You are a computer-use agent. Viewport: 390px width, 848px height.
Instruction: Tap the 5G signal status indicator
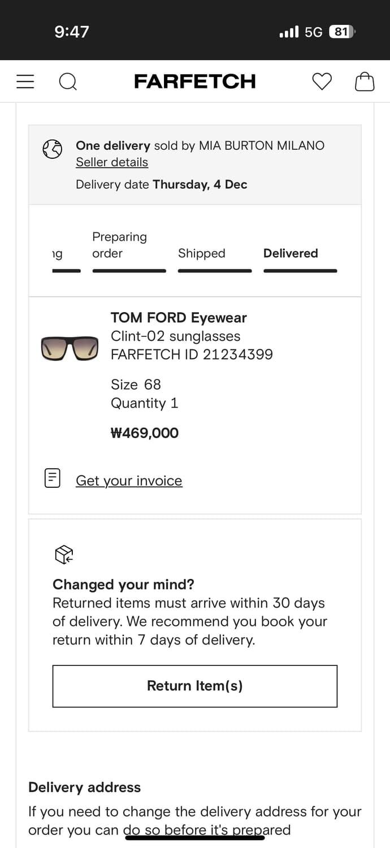coord(313,32)
